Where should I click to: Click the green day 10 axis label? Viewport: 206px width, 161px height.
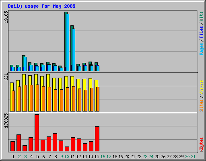click(66, 157)
